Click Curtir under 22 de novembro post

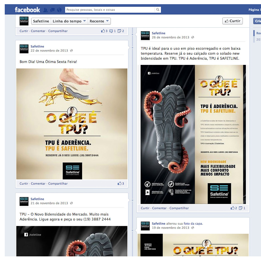click(x=24, y=183)
